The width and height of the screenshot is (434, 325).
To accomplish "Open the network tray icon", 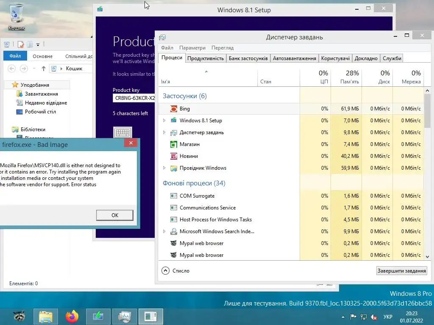I will 363,317.
